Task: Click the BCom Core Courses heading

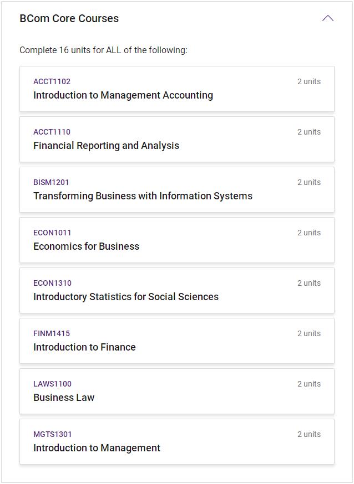Action: (x=69, y=18)
